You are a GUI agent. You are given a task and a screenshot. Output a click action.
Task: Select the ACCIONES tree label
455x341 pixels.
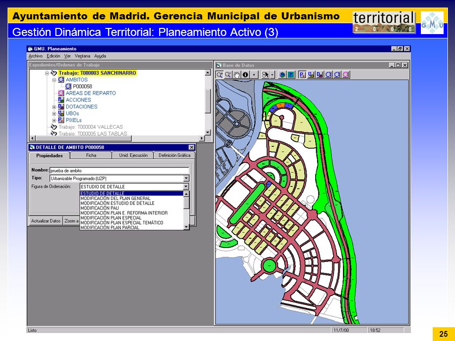click(x=78, y=100)
